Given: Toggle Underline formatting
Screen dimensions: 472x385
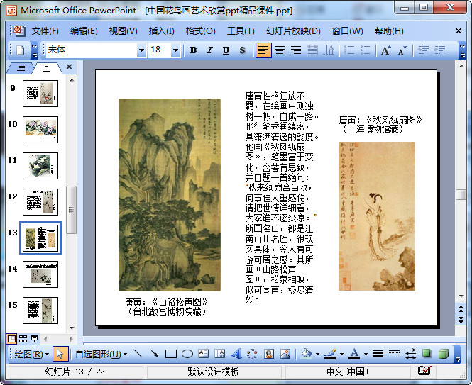Looking at the screenshot, I should (226, 50).
